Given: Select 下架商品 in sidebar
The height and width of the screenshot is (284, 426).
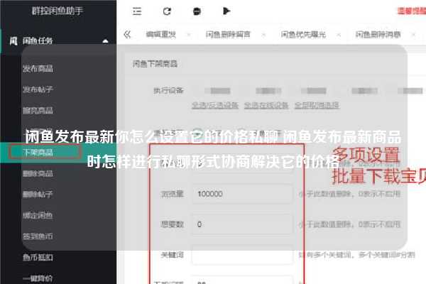Looking at the screenshot, I should click(38, 152).
